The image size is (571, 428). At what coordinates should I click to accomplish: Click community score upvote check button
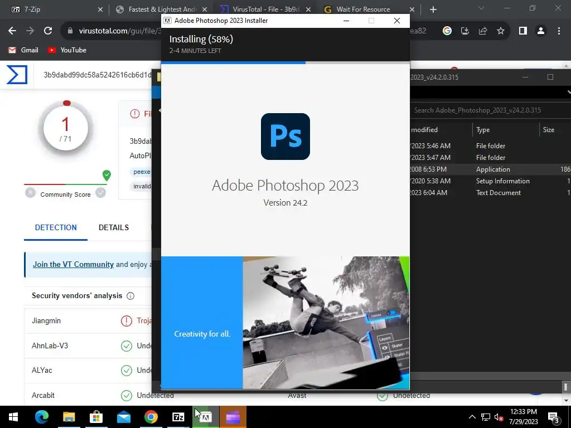click(x=100, y=192)
